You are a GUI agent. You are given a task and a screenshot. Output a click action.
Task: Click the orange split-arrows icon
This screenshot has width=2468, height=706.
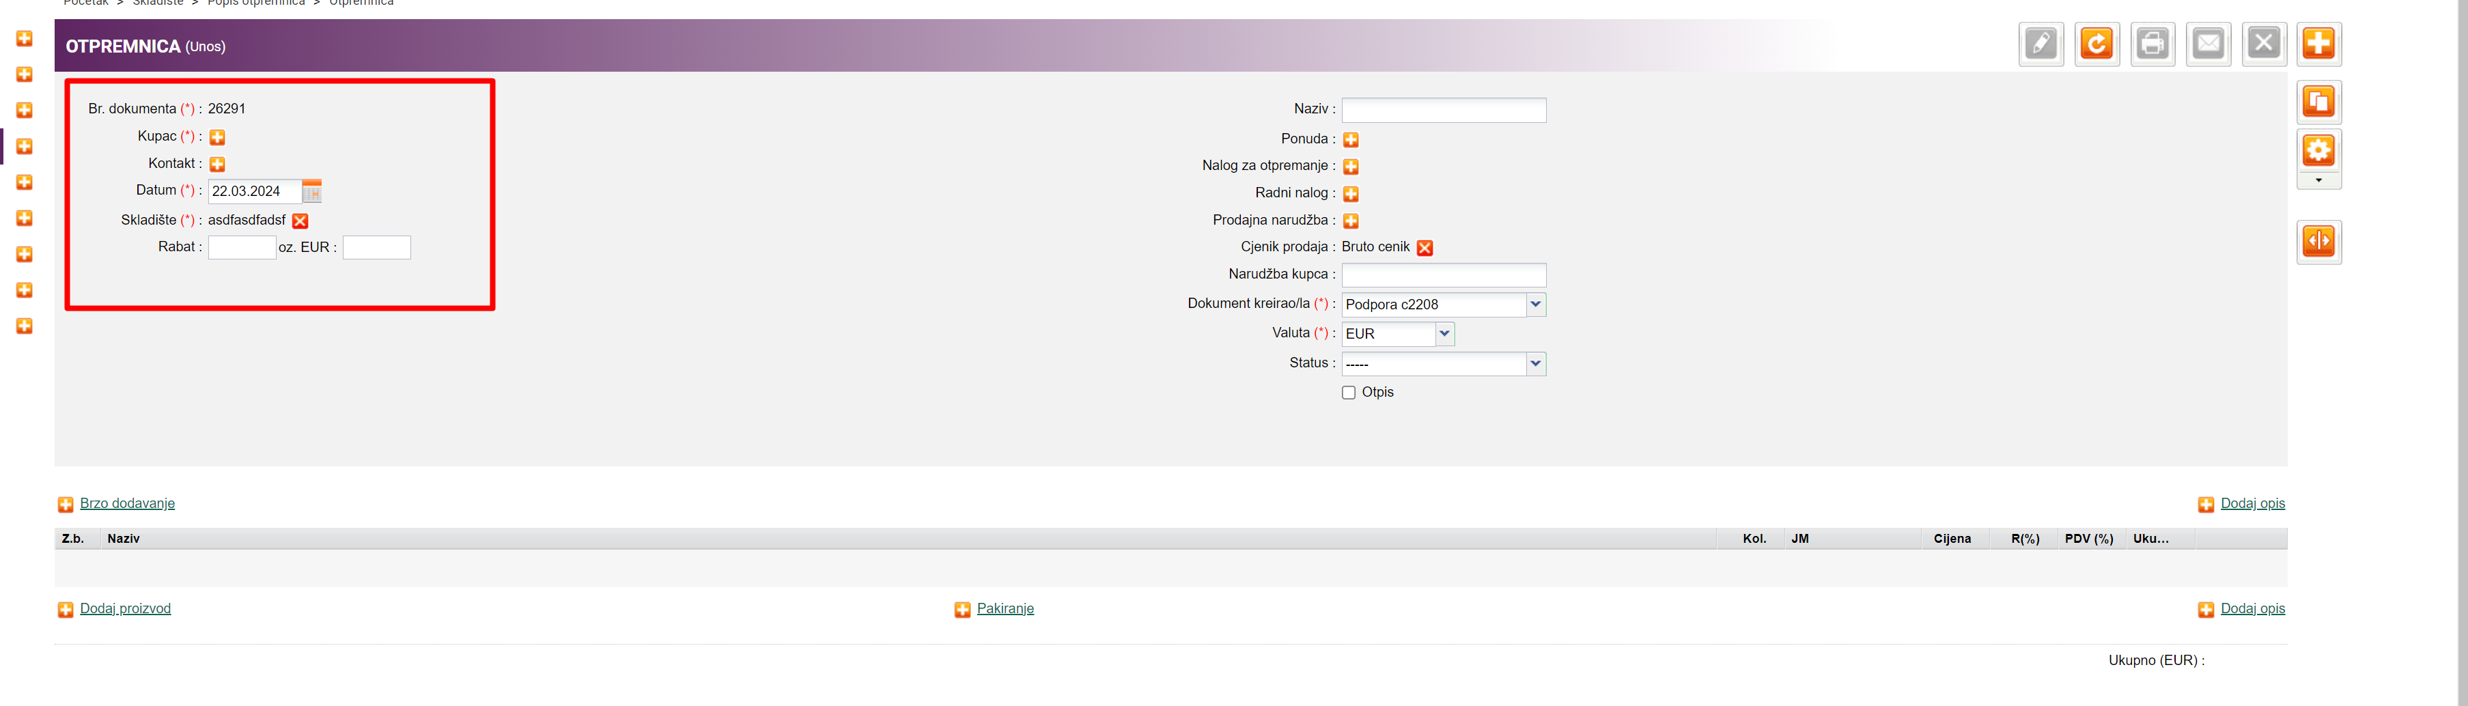(x=2318, y=242)
